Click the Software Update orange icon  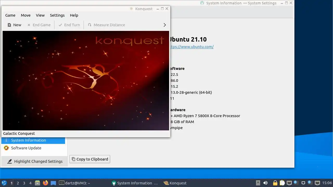point(6,148)
